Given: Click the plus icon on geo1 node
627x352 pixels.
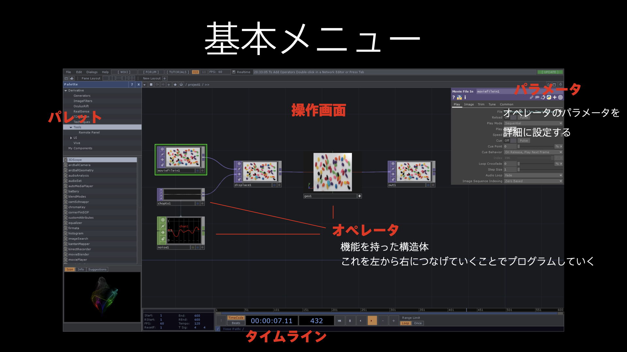Looking at the screenshot, I should 360,196.
